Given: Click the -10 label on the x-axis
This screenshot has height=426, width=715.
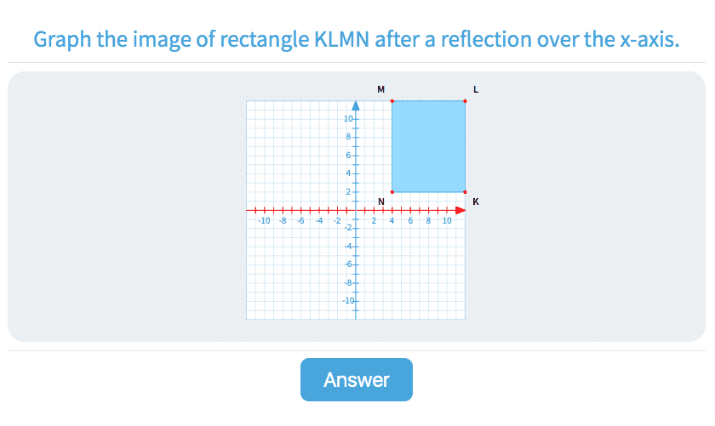Looking at the screenshot, I should pyautogui.click(x=264, y=220).
